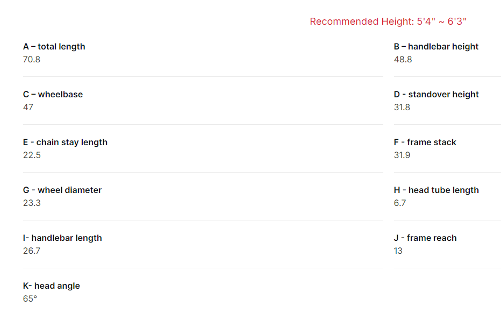501x314 pixels.
Task: Select the standover height value 31.8
Action: 402,108
